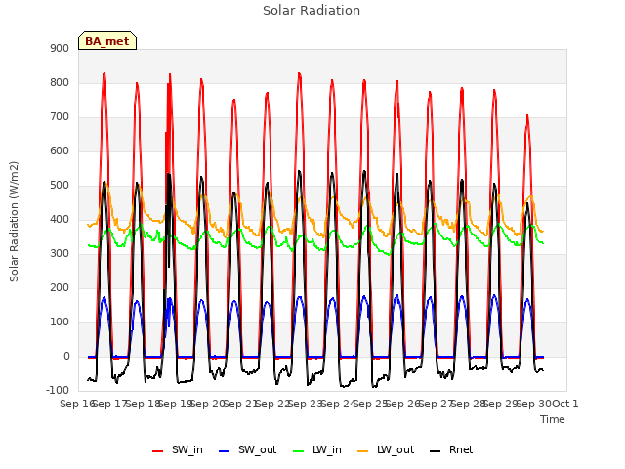This screenshot has width=625, height=469.
Task: Click the Solar Radiation (W/m2) axis label
Action: click(14, 222)
